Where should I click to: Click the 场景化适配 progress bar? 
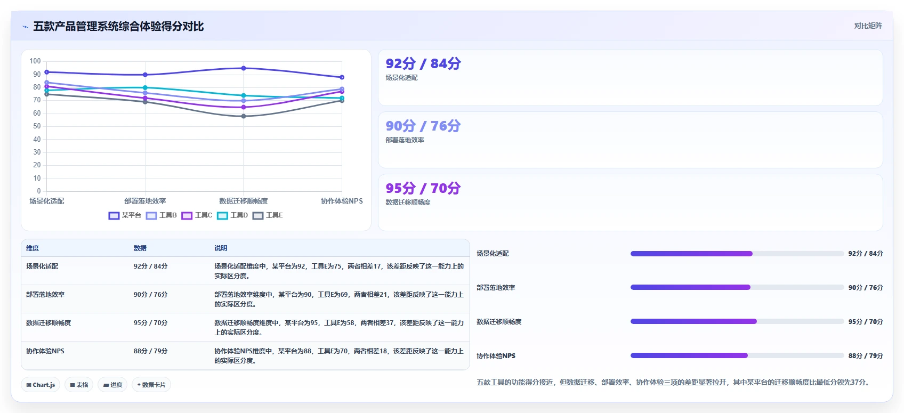point(737,254)
